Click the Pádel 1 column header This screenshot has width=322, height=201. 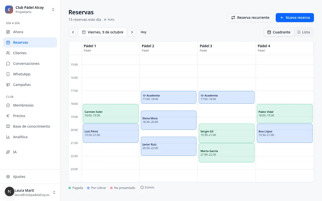click(x=111, y=48)
